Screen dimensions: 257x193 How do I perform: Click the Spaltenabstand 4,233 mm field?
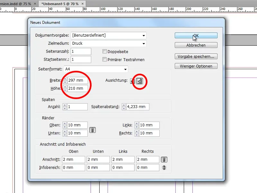tap(138, 107)
